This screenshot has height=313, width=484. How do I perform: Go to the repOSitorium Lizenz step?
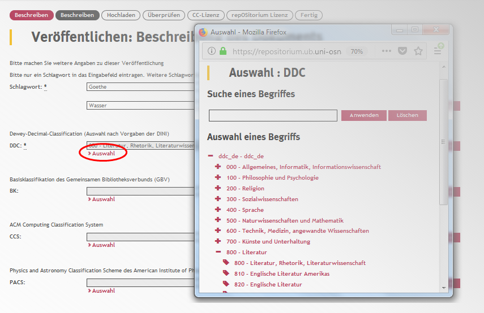coord(260,15)
